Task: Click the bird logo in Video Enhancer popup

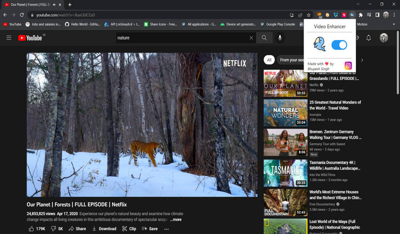Action: [320, 44]
